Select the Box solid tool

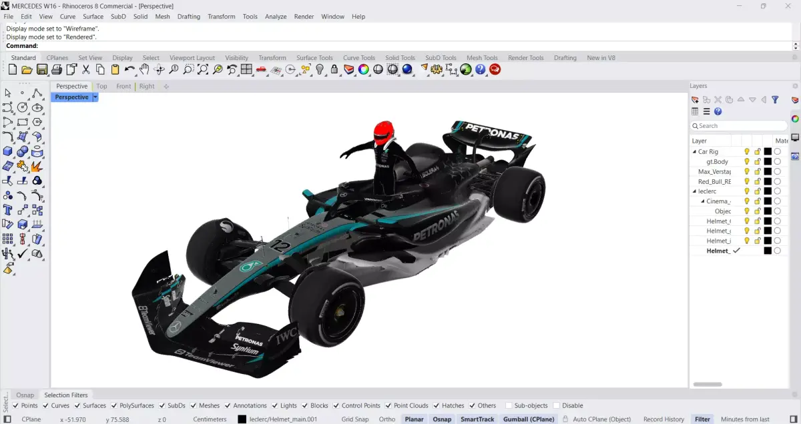pos(8,151)
